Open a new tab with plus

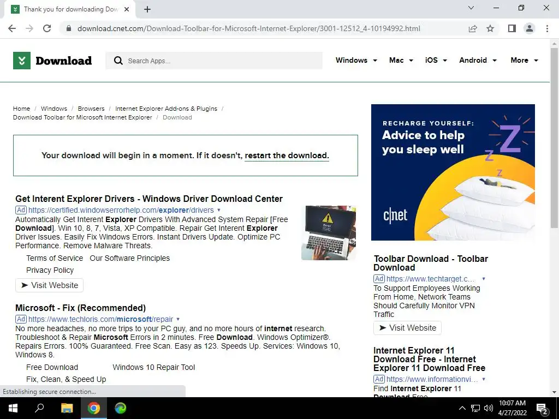(147, 9)
